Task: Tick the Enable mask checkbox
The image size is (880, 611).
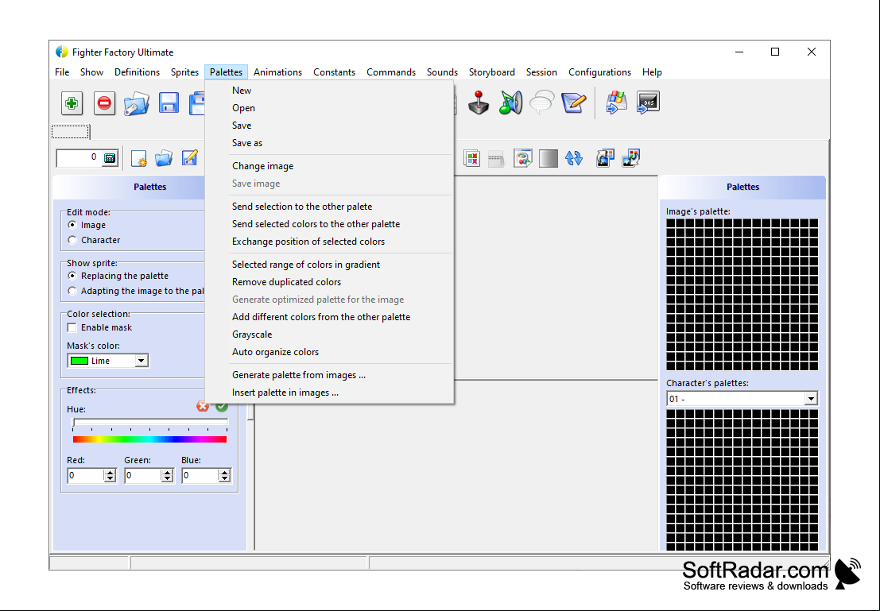Action: click(x=72, y=327)
